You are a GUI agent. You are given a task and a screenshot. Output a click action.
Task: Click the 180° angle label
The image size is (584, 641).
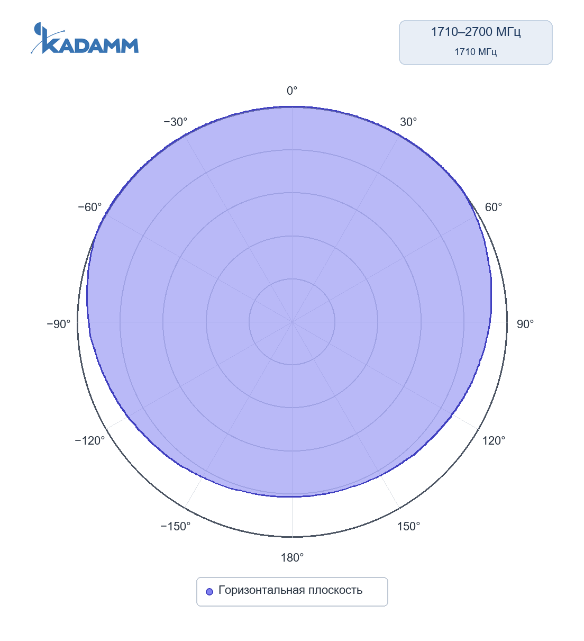click(x=292, y=557)
